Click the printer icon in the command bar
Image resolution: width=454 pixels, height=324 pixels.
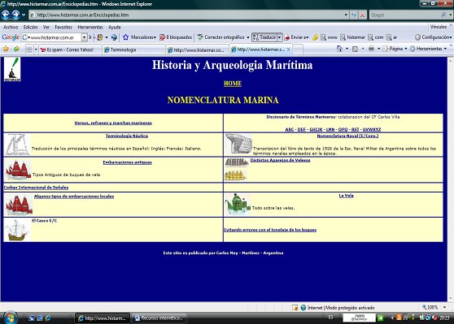pyautogui.click(x=371, y=49)
